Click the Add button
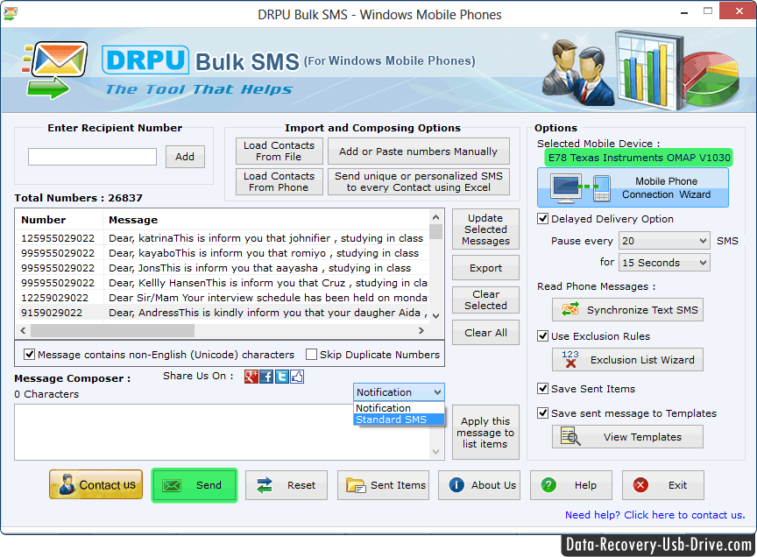757x557 pixels. 185,157
